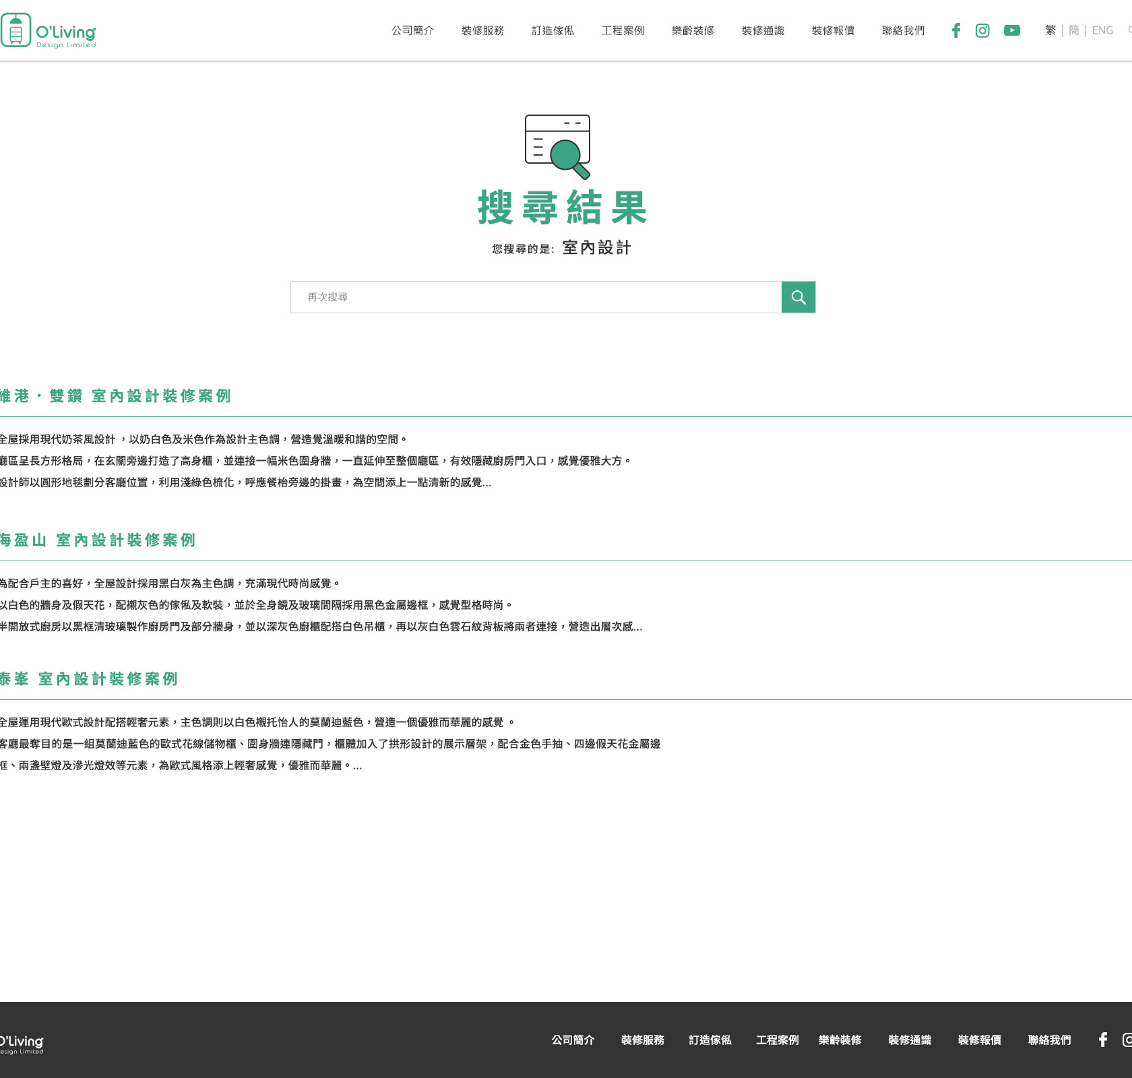Click the green search magnifier button
Screen dimensions: 1132x1078
click(x=798, y=297)
